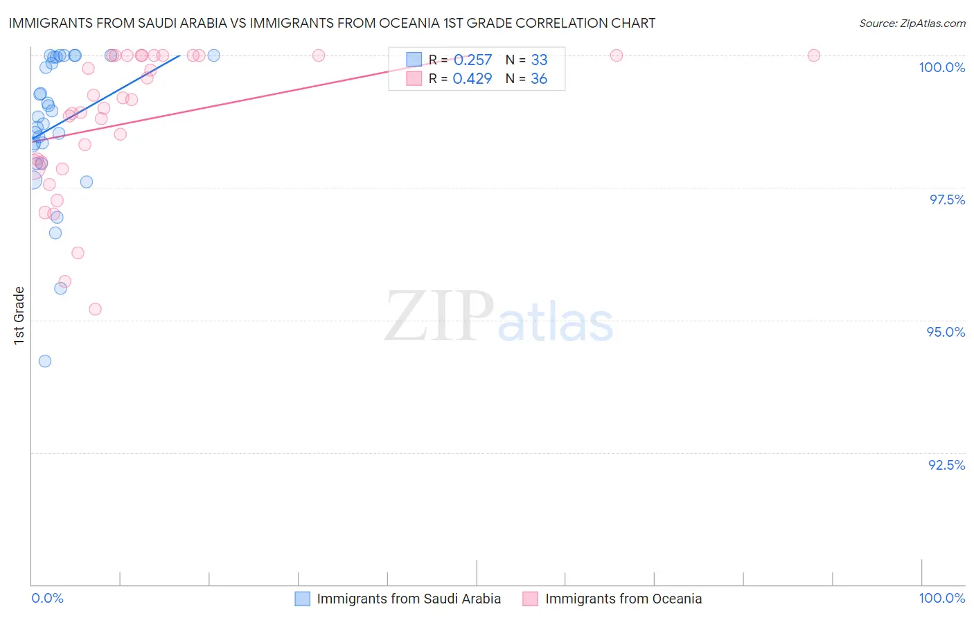Click the ZIPatlas watermark logo
Screen dimensions: 974x618
(x=499, y=317)
